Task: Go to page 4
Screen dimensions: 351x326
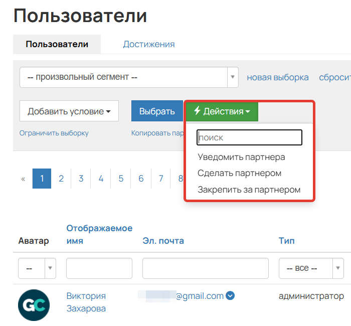Action: pos(101,179)
